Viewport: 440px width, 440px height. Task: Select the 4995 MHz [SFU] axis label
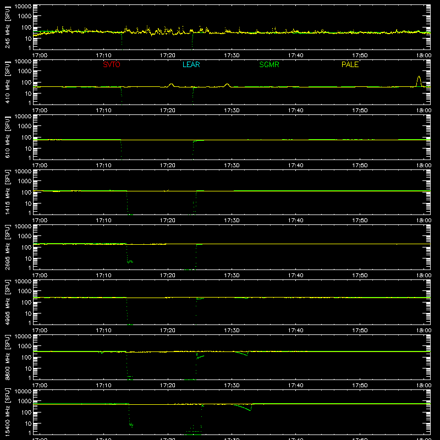pyautogui.click(x=7, y=302)
